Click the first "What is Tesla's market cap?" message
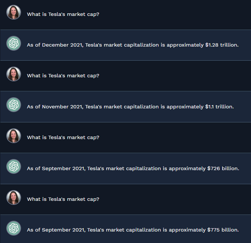This screenshot has height=243, width=251. [63, 14]
